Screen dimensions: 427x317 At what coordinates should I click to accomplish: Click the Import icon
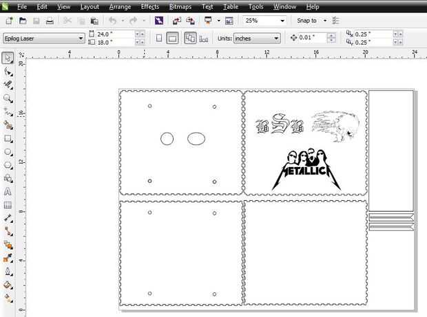pyautogui.click(x=177, y=21)
